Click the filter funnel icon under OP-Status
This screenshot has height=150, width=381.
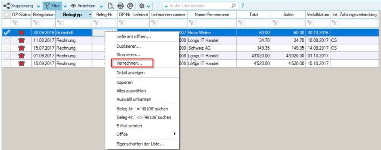15,23
